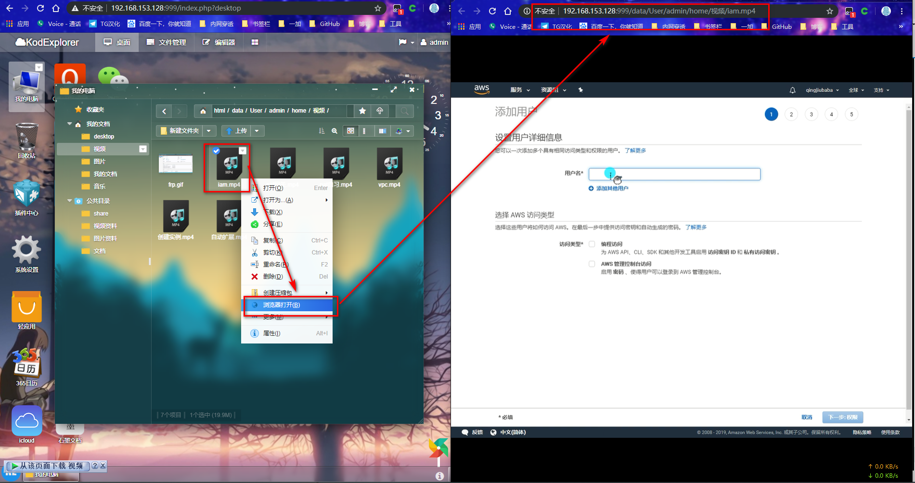Open the theme dropdown in file toolbar
This screenshot has width=915, height=483.
tap(403, 131)
